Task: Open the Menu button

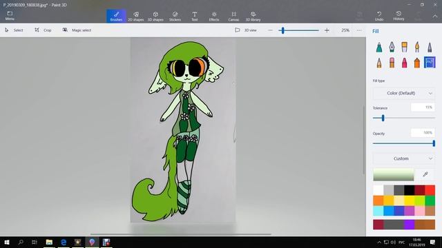Action: [x=10, y=16]
